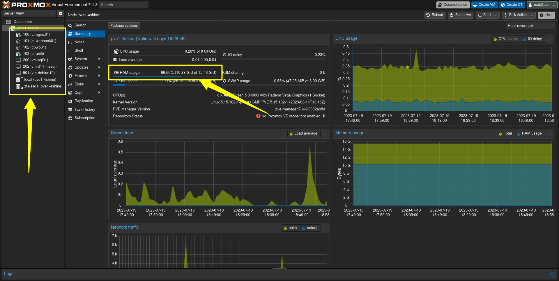Open Replication in node menu

[x=85, y=101]
